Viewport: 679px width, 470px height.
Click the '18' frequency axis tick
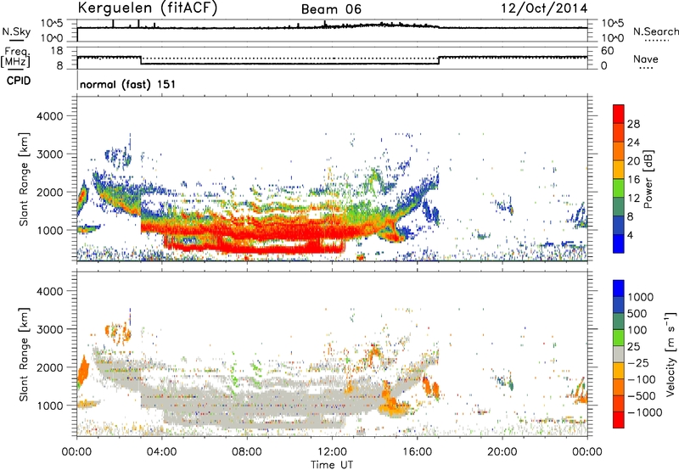tap(57, 50)
